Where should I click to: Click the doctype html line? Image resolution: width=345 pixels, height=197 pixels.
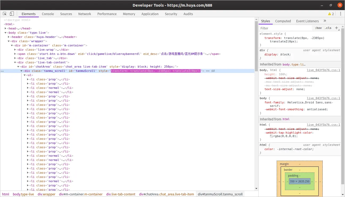tap(17, 20)
